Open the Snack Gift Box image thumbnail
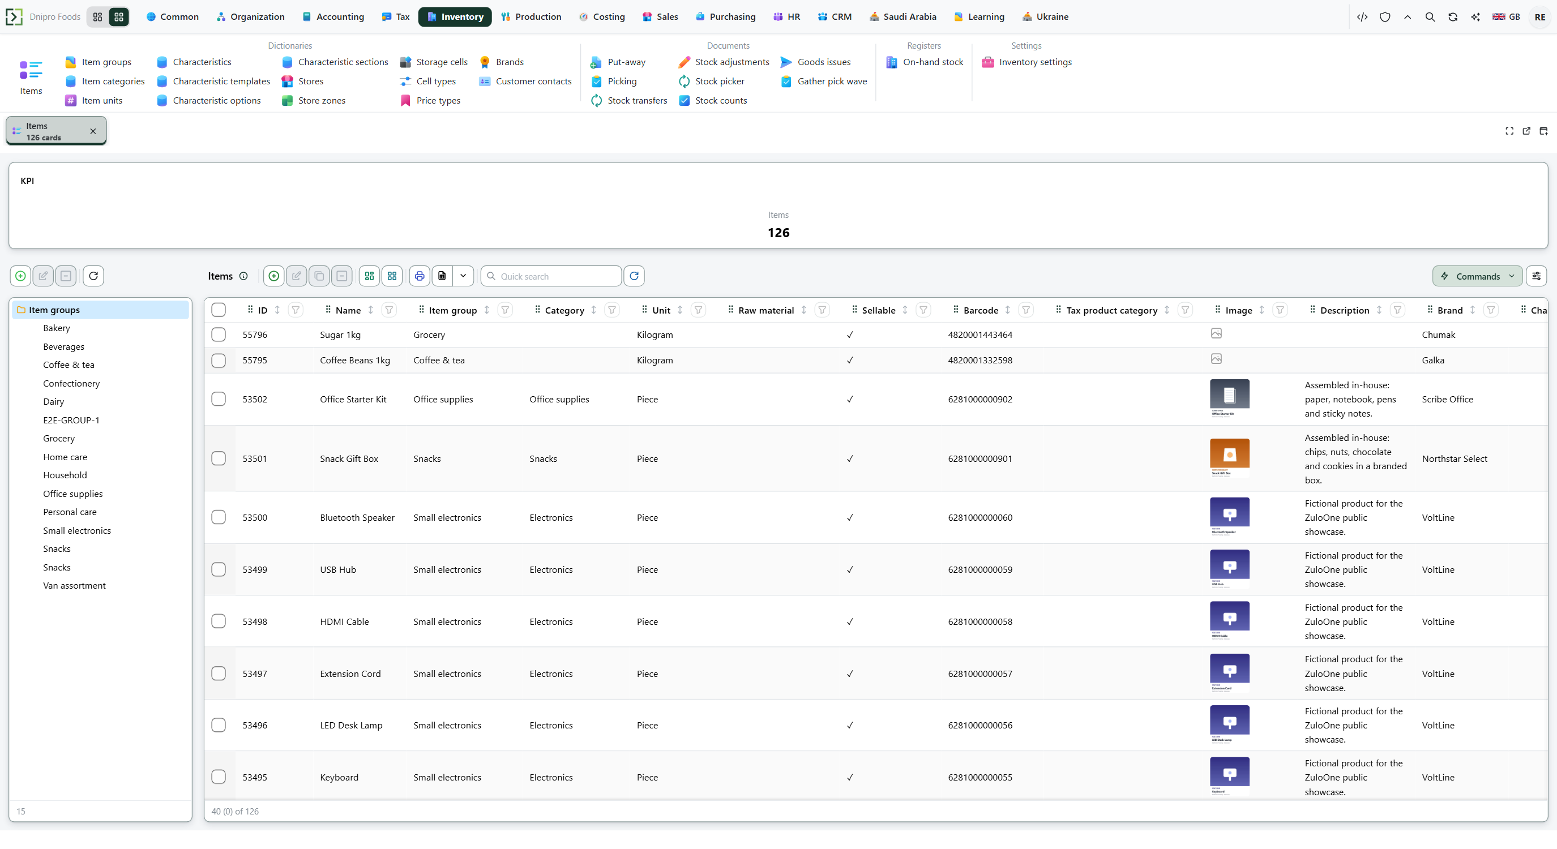Viewport: 1557px width, 849px height. click(1229, 457)
